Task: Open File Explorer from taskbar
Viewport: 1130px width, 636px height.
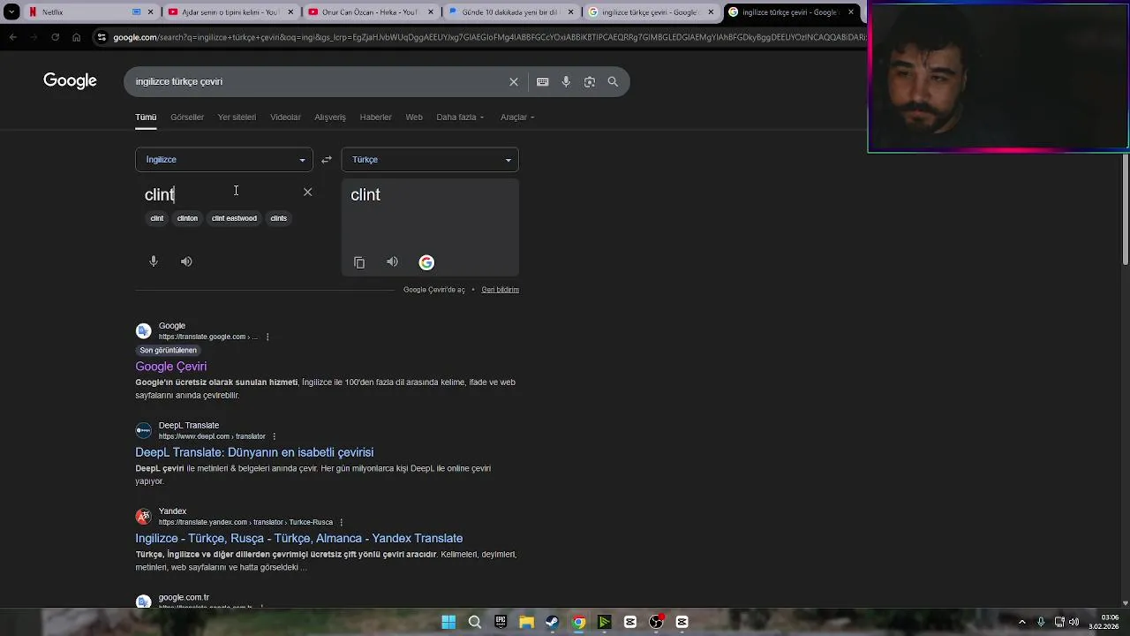Action: 526,622
